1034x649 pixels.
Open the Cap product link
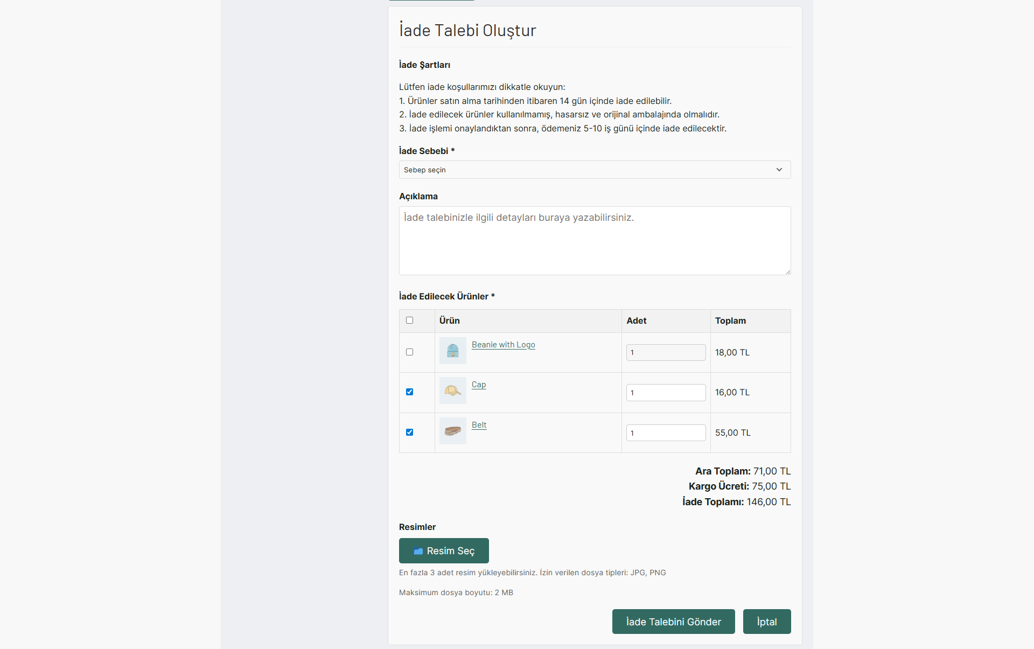[478, 385]
